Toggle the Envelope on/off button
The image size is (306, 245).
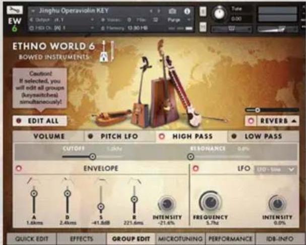pos(19,168)
